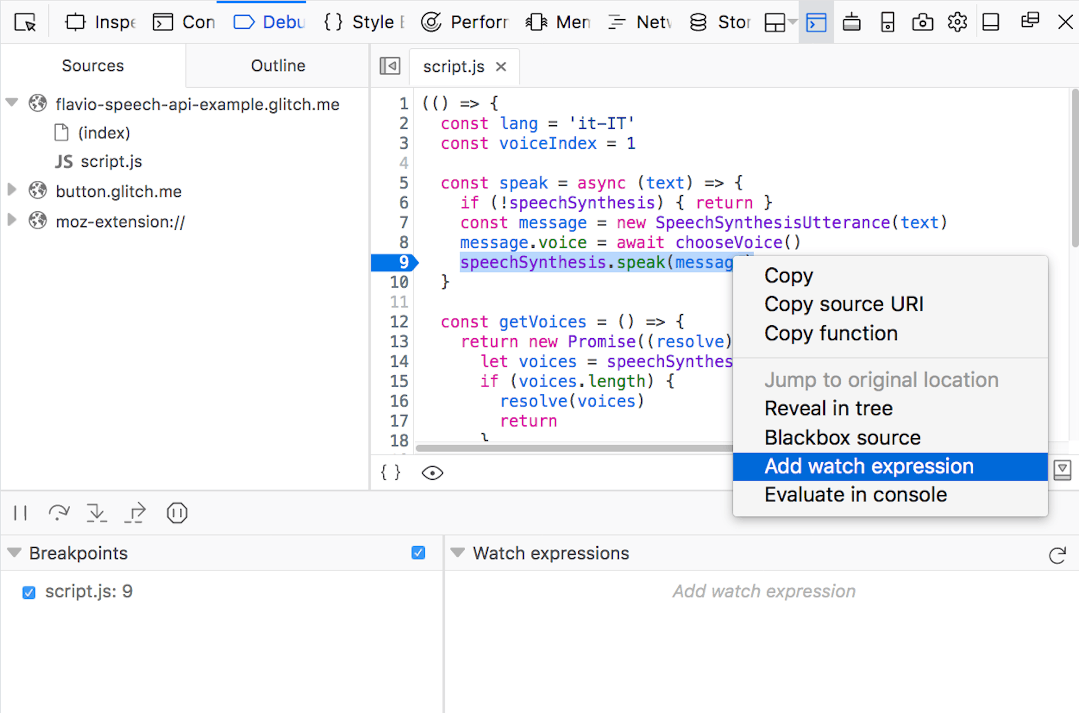Enable all breakpoints checkbox
Viewport: 1079px width, 713px height.
coord(418,553)
